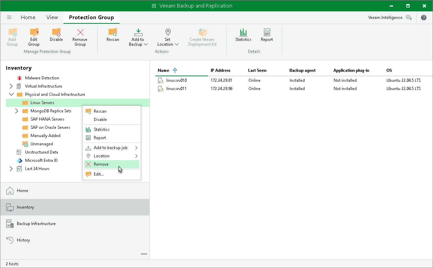The height and width of the screenshot is (268, 433).
Task: Sort by the Name column header
Action: coord(164,70)
